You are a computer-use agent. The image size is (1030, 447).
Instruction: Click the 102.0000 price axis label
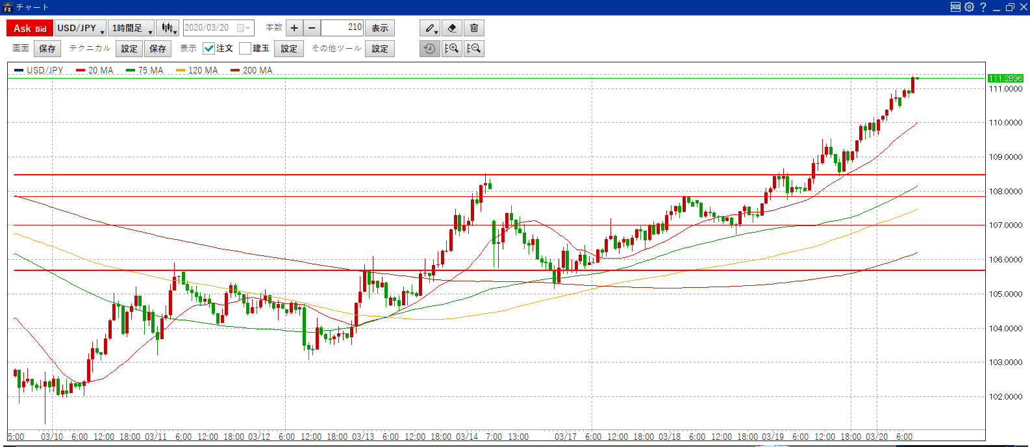click(x=1005, y=396)
